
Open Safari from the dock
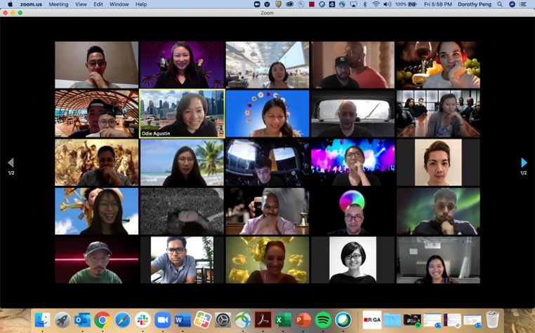point(122,320)
